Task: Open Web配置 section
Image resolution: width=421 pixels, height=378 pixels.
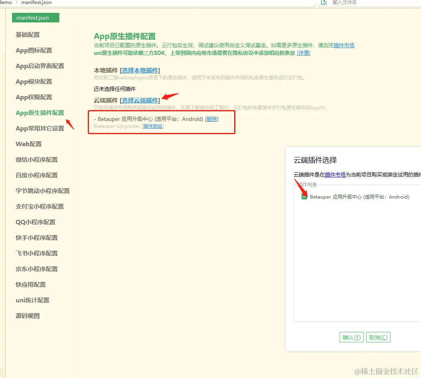Action: tap(29, 144)
